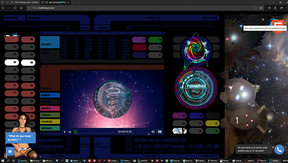Image resolution: width=288 pixels, height=163 pixels.
Task: Open a new browser tab
Action: coord(73,2)
